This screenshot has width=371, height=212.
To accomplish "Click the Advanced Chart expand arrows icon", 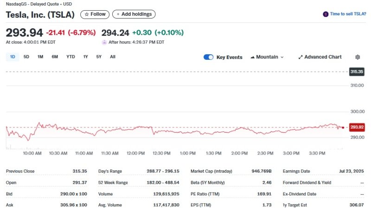I will [300, 57].
